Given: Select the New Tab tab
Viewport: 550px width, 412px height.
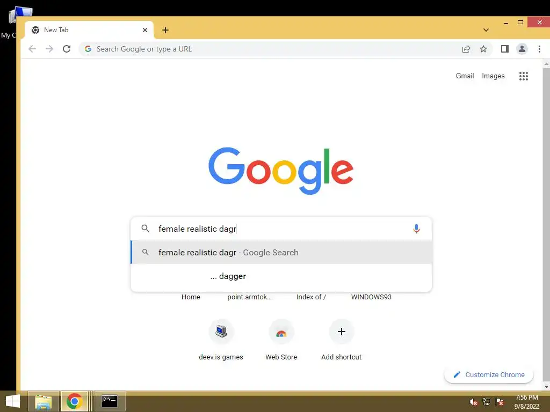Looking at the screenshot, I should (x=90, y=30).
